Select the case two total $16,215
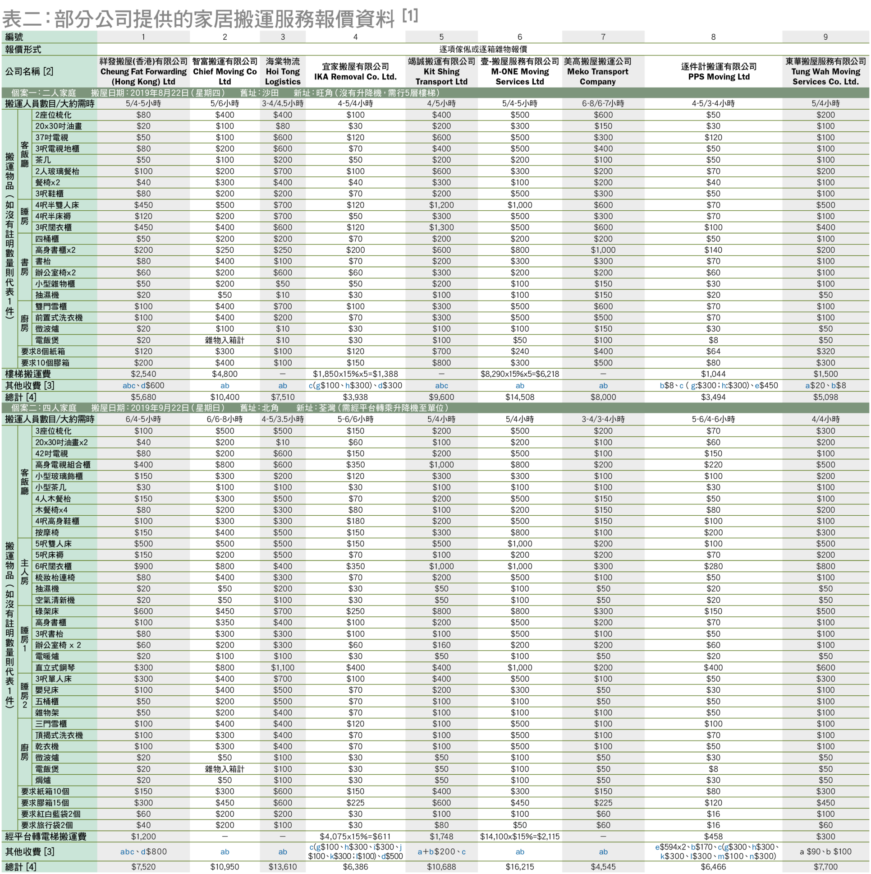The image size is (871, 874). tap(520, 867)
